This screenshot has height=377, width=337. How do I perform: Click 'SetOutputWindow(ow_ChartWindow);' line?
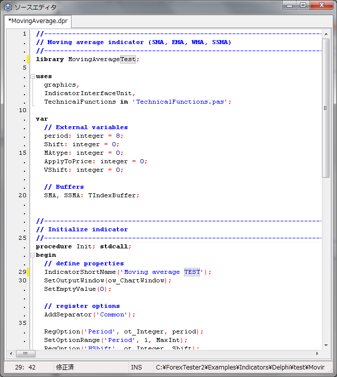pyautogui.click(x=107, y=280)
